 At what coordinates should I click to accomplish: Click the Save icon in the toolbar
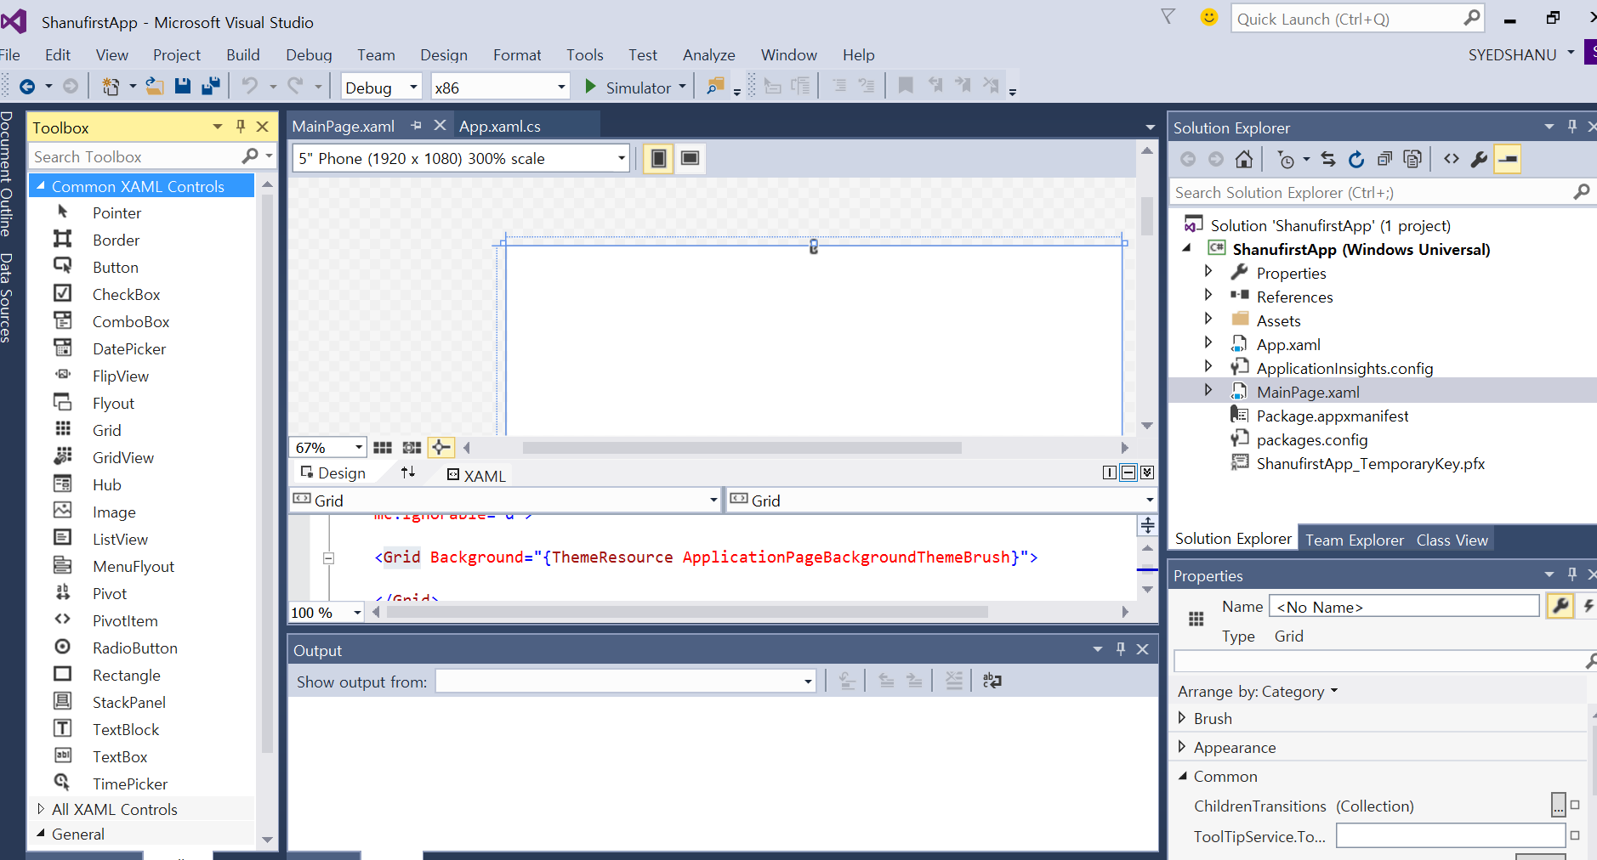click(182, 86)
